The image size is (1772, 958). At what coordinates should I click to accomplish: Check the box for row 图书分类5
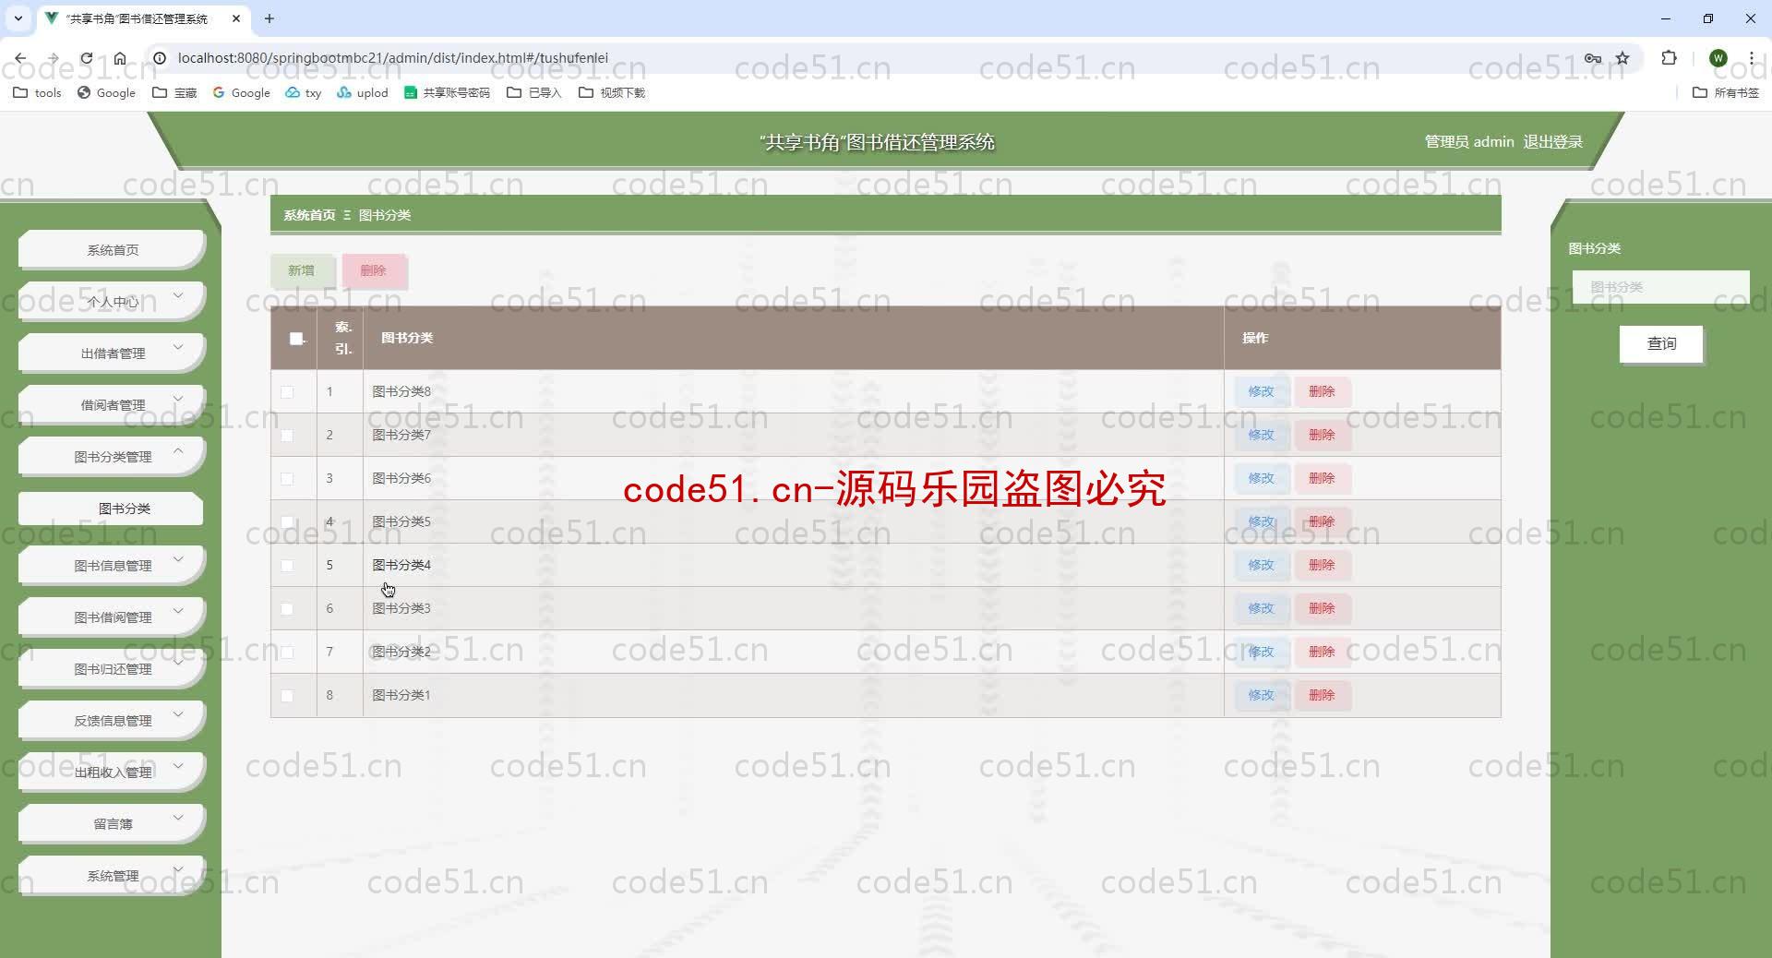287,522
